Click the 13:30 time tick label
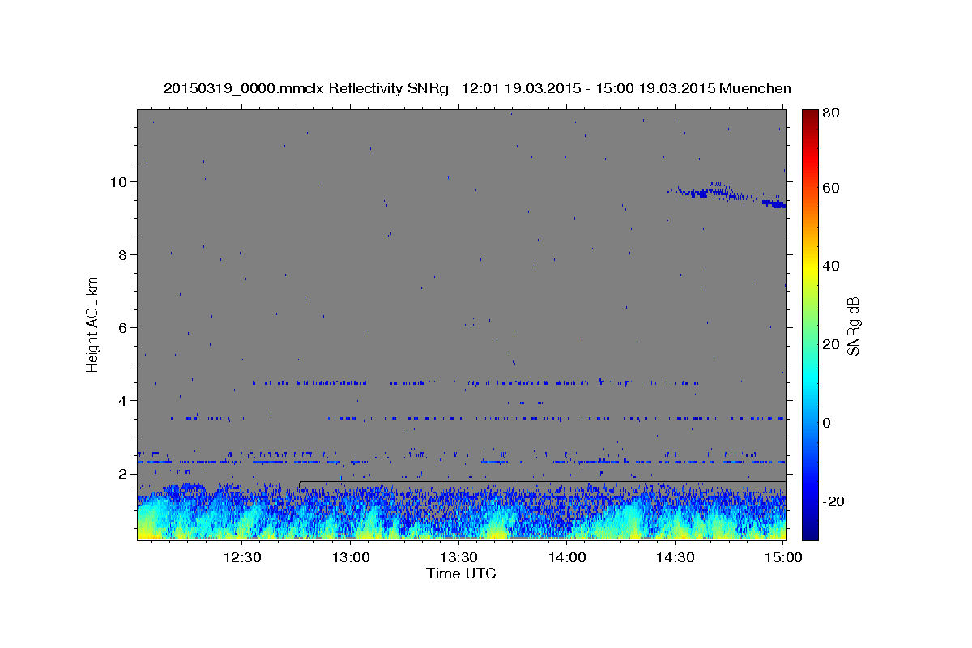 [x=458, y=557]
